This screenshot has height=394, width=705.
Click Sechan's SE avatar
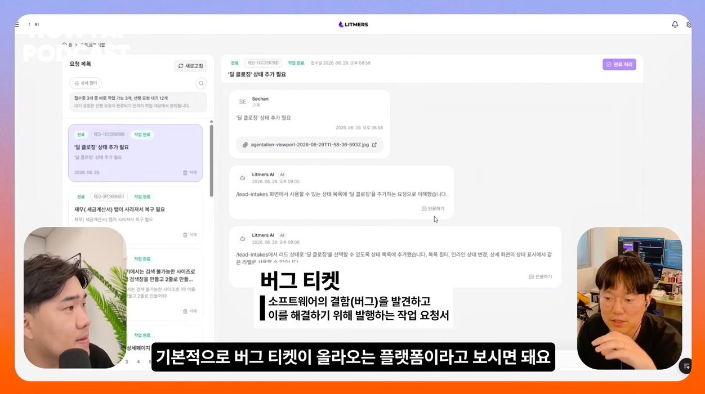click(242, 102)
